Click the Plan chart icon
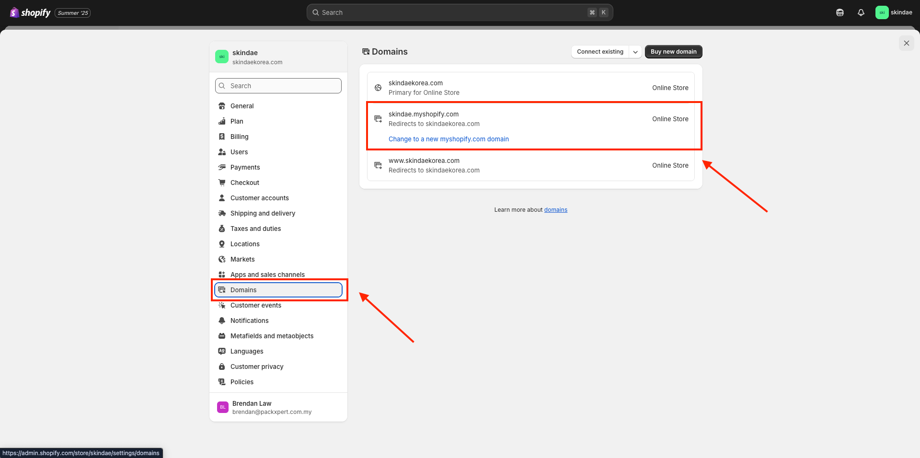The width and height of the screenshot is (920, 458). click(222, 121)
